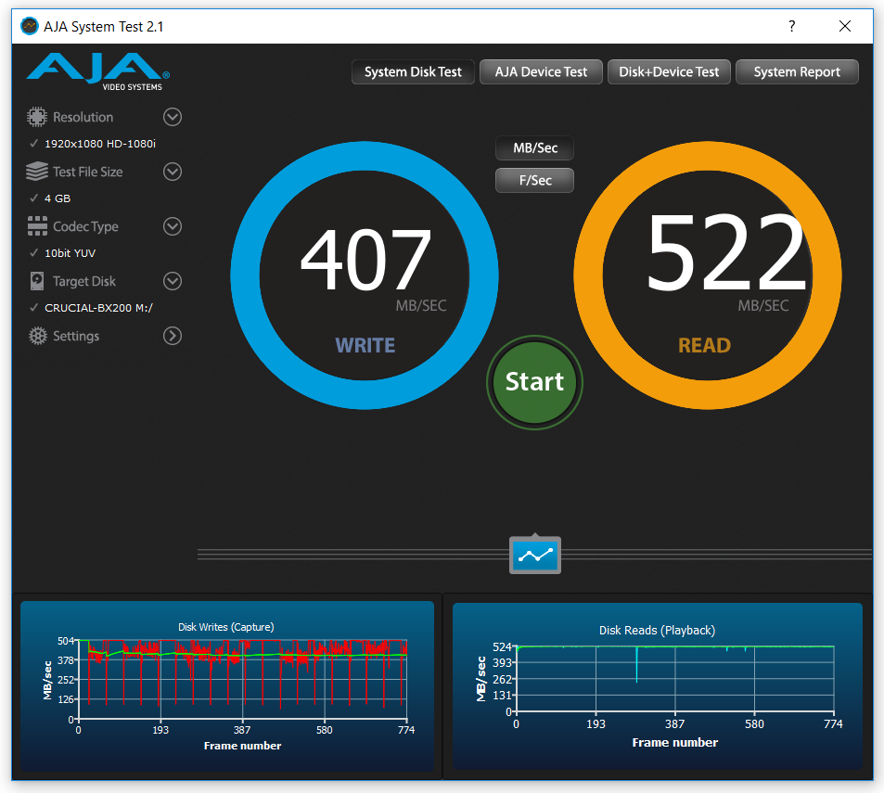Click the AJA System Test 2.1 title text
The image size is (884, 793).
103,27
